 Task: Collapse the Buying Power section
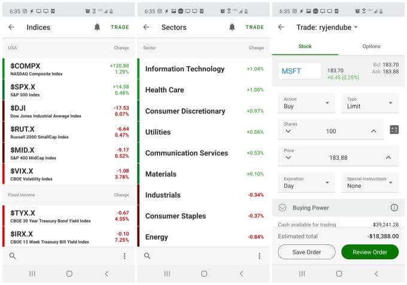[283, 208]
